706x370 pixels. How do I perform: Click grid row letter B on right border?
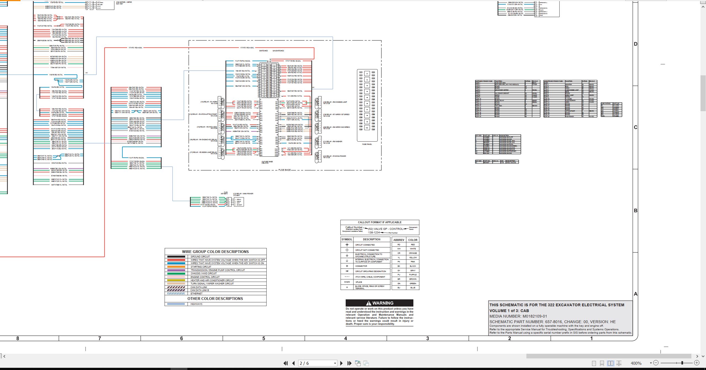[x=635, y=211]
